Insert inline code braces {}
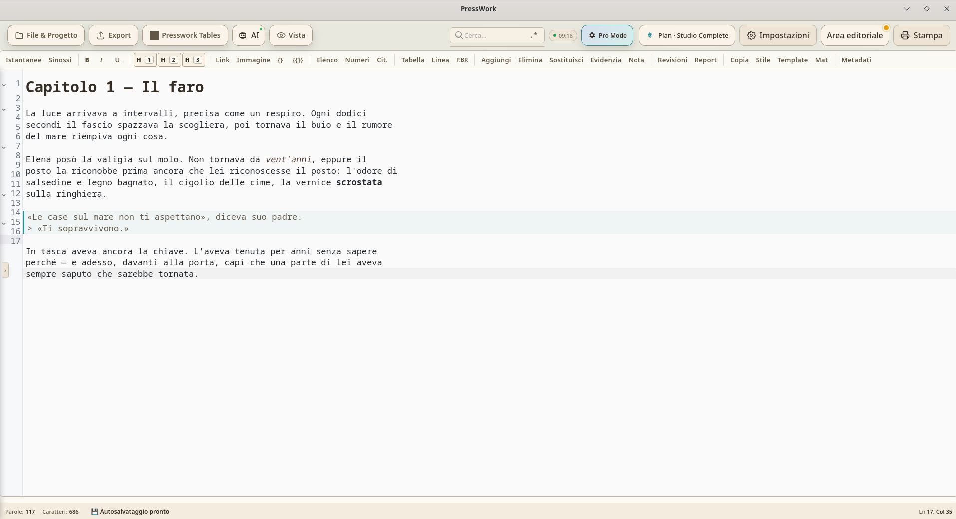956x519 pixels. (280, 60)
